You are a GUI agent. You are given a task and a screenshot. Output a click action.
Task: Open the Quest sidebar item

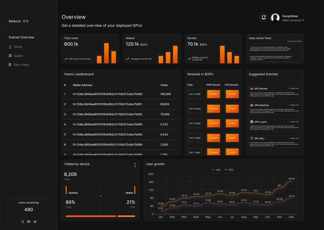point(18,56)
